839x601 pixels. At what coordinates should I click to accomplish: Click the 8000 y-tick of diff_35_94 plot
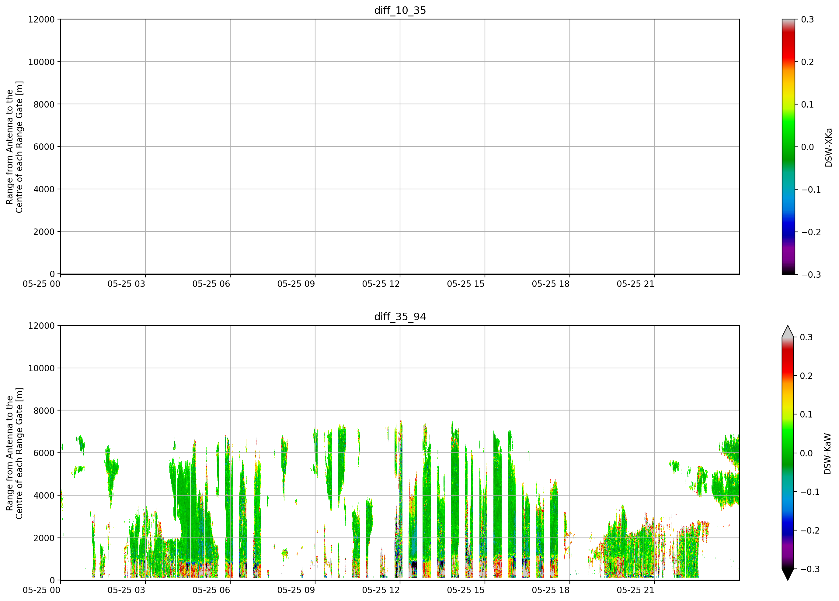tap(44, 410)
